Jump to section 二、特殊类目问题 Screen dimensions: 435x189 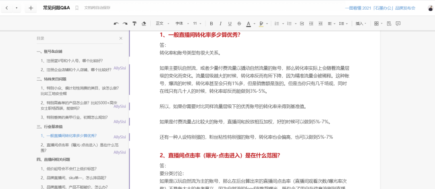tap(51, 79)
